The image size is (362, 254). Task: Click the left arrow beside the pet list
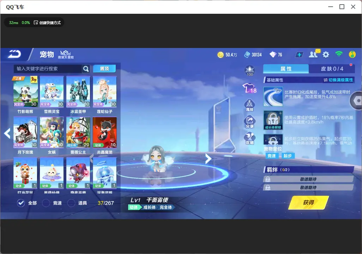7,133
